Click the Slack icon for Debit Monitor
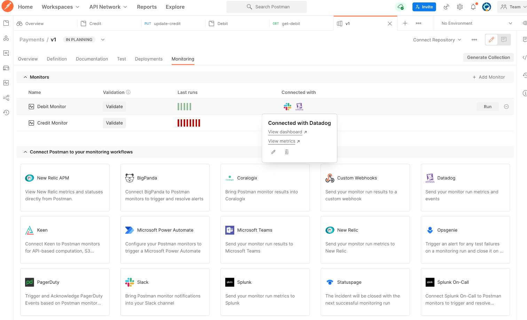The width and height of the screenshot is (527, 320). 287,106
